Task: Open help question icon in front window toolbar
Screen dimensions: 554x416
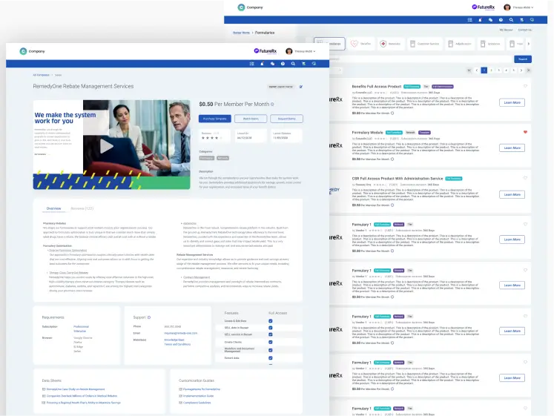Action: (283, 64)
